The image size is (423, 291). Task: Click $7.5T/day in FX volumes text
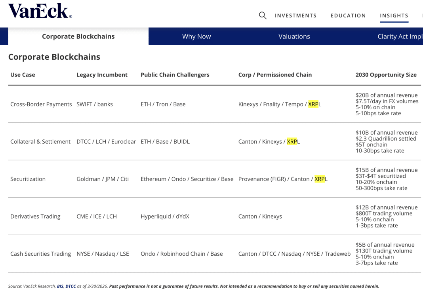387,101
